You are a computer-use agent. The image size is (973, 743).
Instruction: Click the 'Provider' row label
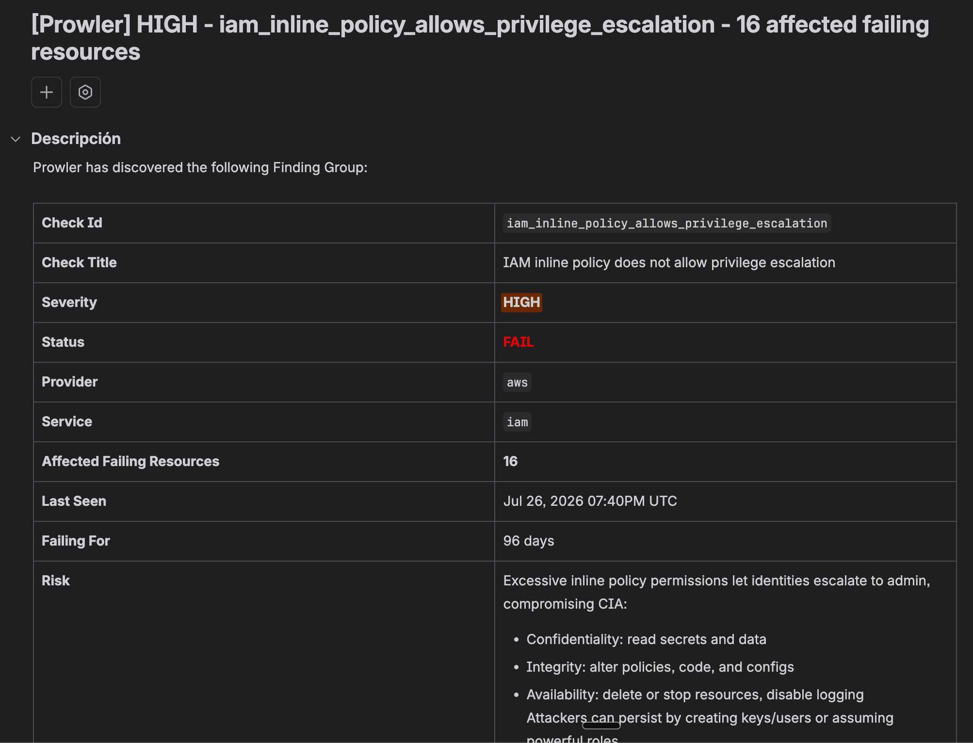(70, 382)
